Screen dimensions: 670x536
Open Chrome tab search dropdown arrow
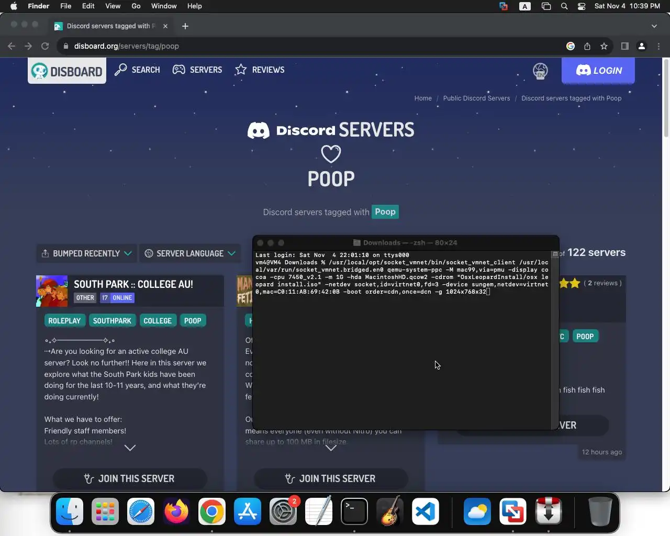[x=654, y=26]
